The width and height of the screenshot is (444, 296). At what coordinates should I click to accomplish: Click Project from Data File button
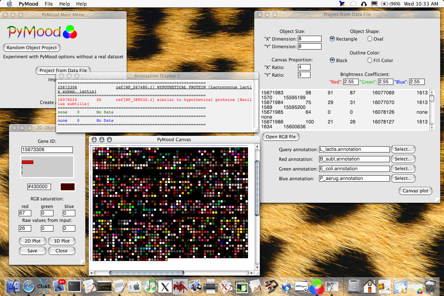(x=63, y=70)
